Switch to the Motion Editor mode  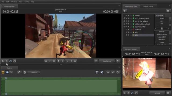point(7,72)
